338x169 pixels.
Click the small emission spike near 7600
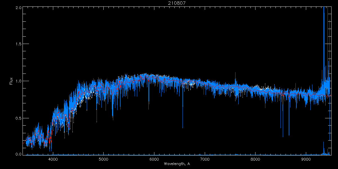[x=235, y=75]
